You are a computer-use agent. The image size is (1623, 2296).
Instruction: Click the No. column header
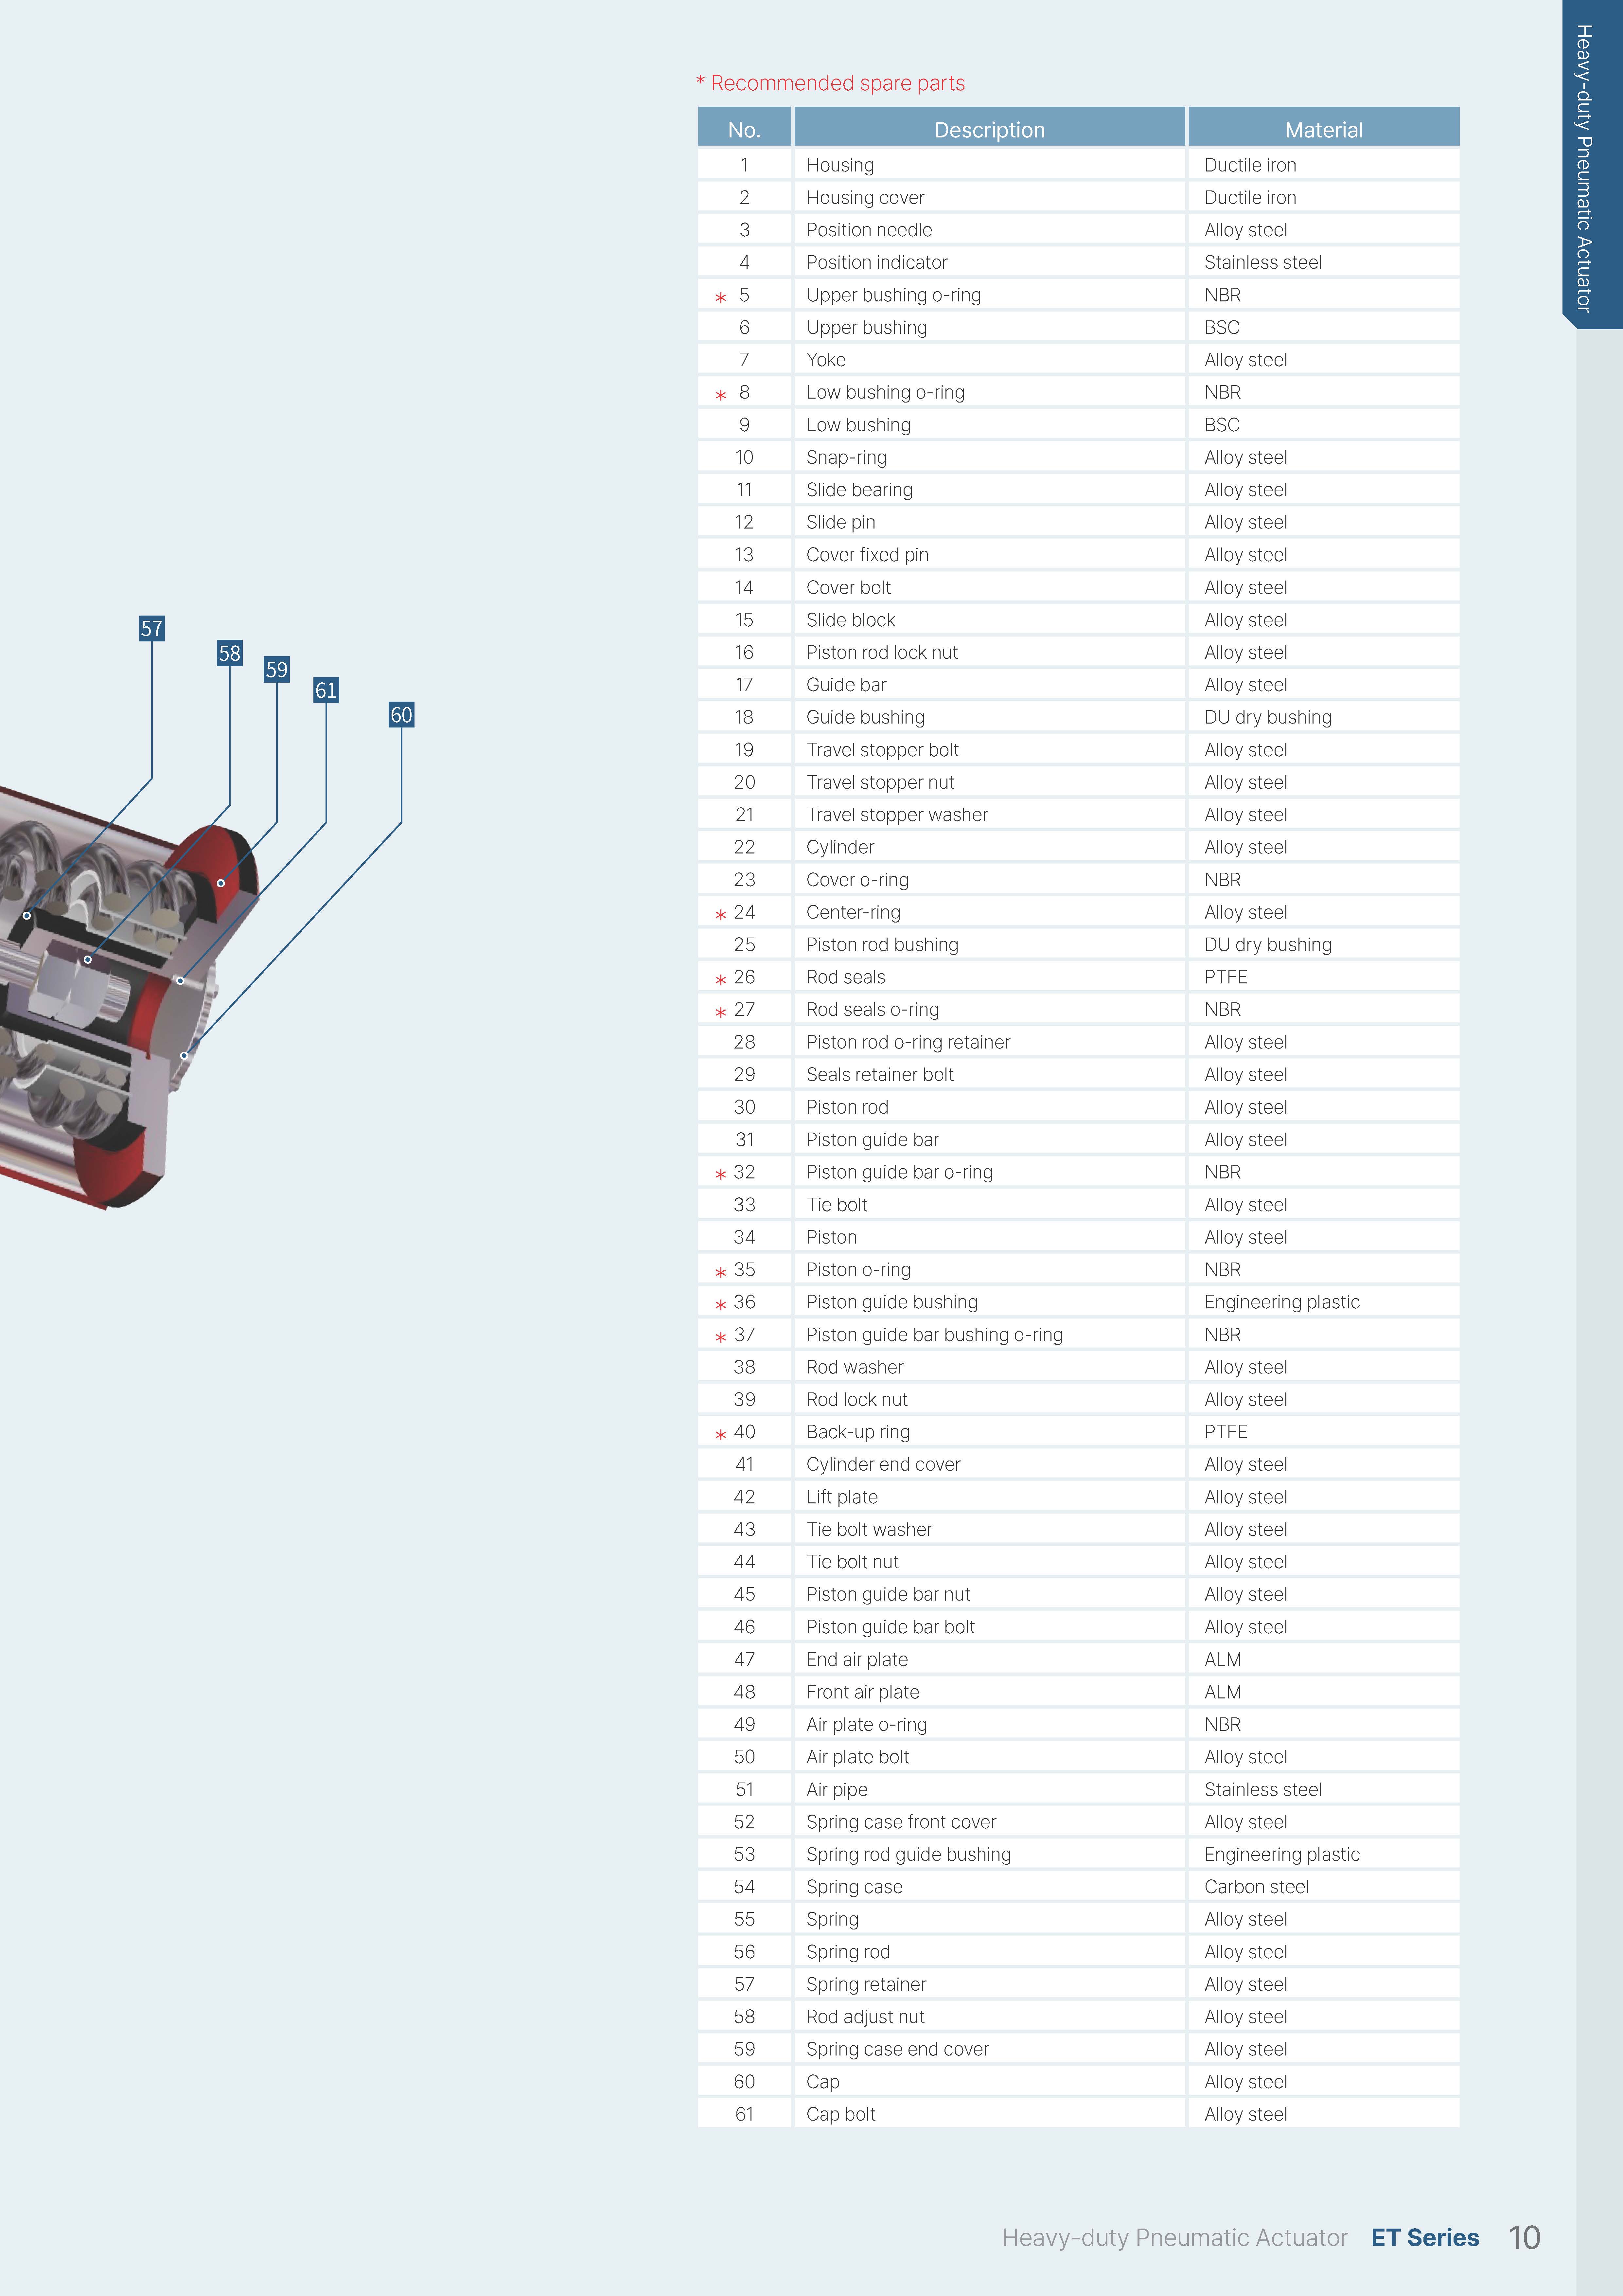point(744,130)
